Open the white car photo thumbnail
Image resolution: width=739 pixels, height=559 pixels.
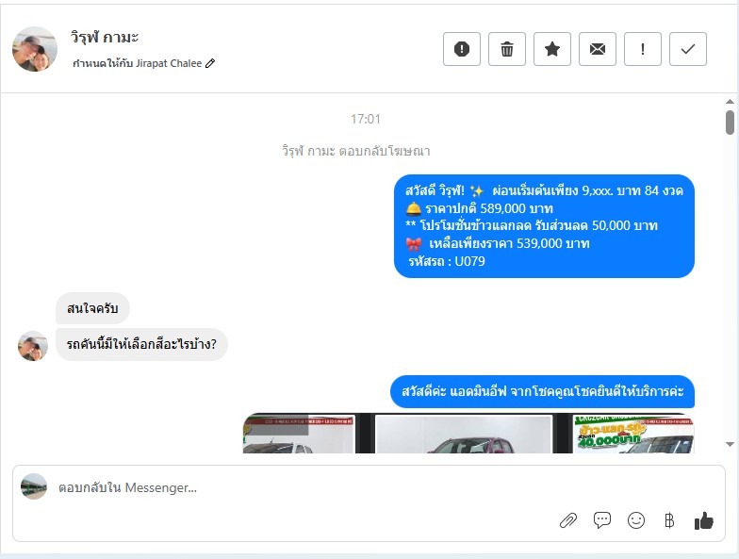(299, 434)
